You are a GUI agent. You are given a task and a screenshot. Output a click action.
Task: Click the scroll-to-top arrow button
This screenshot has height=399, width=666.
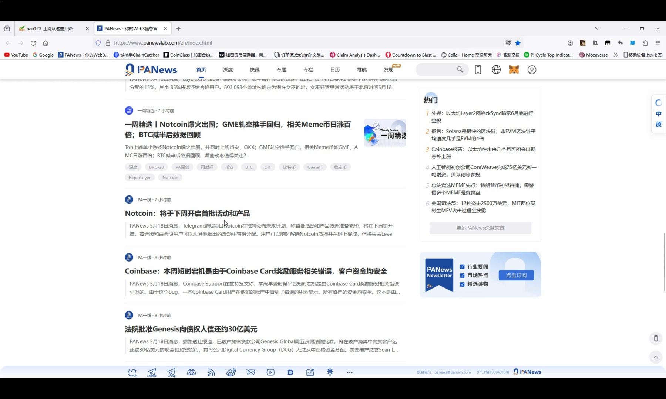click(x=656, y=357)
